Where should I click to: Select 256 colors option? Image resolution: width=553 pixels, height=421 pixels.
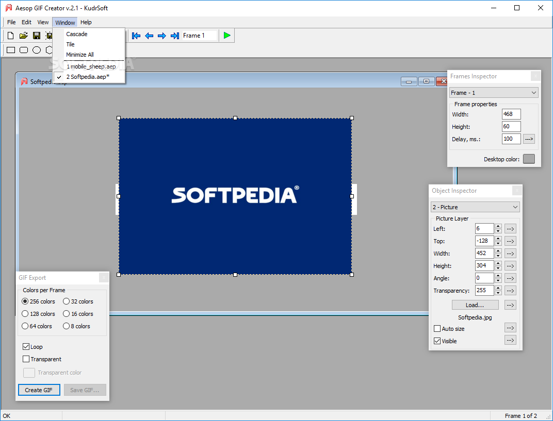[x=39, y=301]
